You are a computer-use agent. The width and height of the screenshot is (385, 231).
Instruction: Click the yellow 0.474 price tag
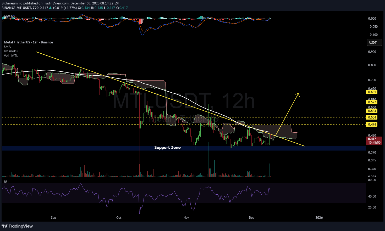click(372, 125)
